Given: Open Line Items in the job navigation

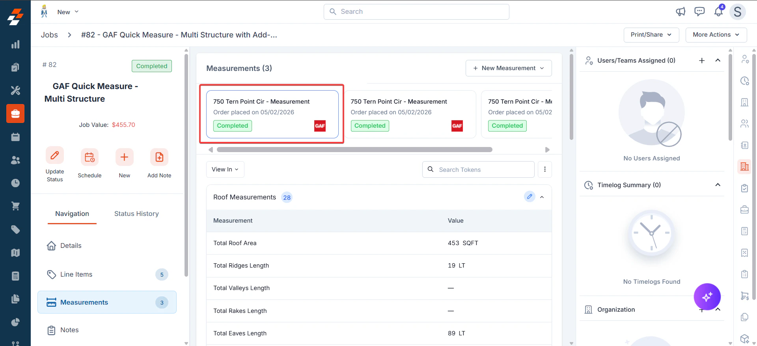Looking at the screenshot, I should coord(107,274).
